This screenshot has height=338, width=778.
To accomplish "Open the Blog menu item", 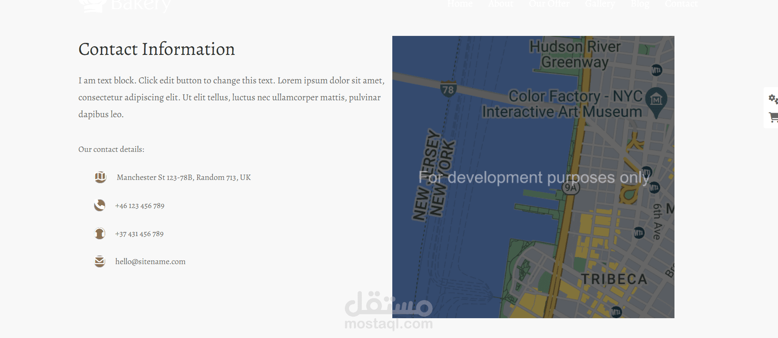I will [640, 4].
